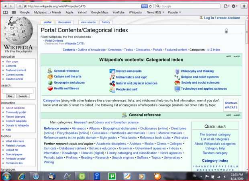Click edit link in General reference header
The height and width of the screenshot is (181, 249).
coord(229,115)
